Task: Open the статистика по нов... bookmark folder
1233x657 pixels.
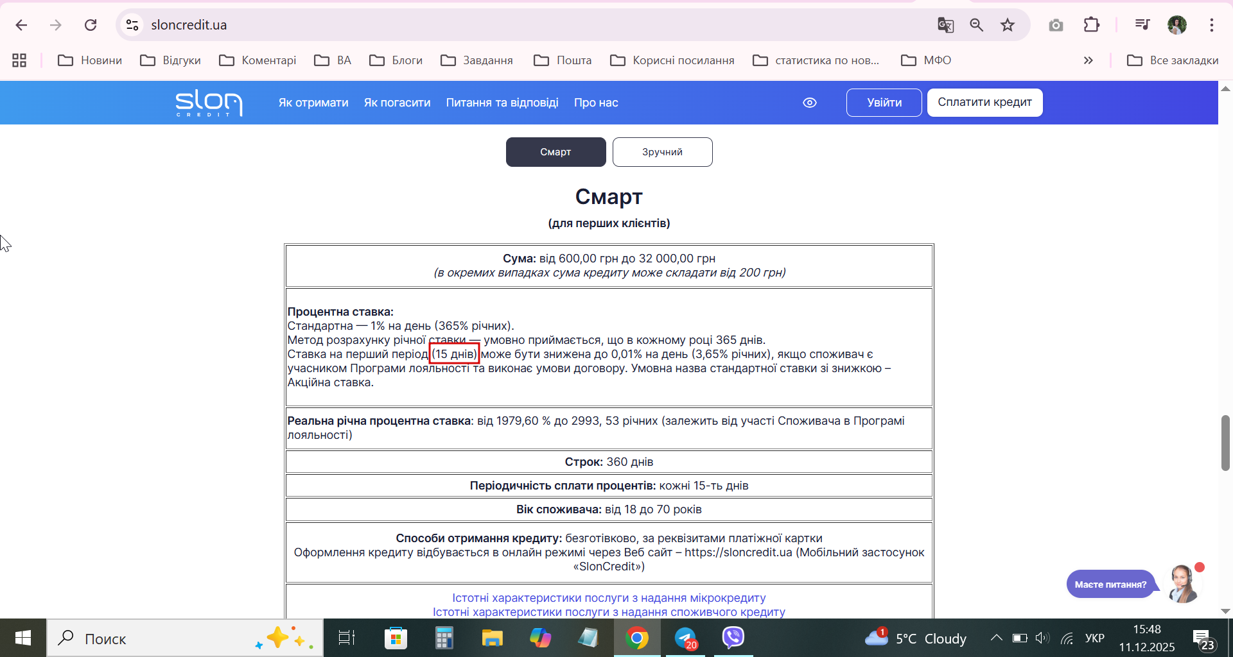Action: coord(816,60)
